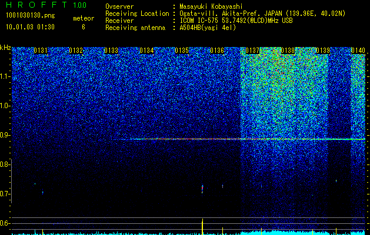Click the 'Receiving antenna' label

135,28
